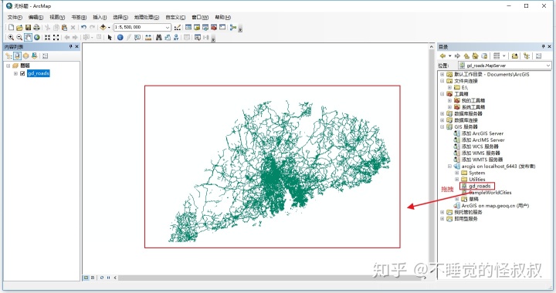The image size is (556, 293).
Task: Save the map with the floppy icon
Action: coord(28,27)
